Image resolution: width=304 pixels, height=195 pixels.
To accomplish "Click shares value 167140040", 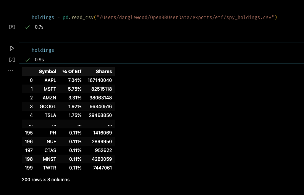I will point(100,80).
